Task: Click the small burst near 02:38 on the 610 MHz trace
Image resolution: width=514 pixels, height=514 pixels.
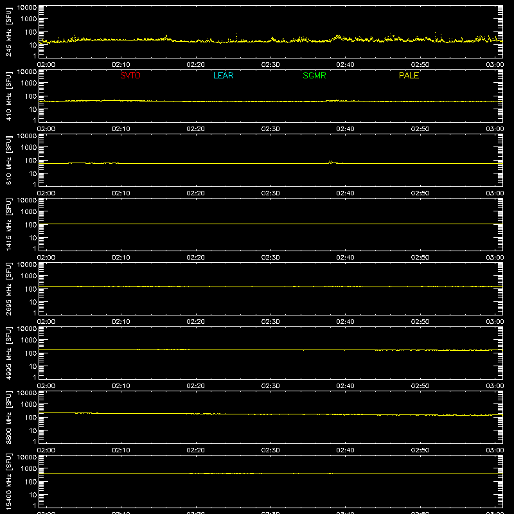Action: tap(332, 162)
